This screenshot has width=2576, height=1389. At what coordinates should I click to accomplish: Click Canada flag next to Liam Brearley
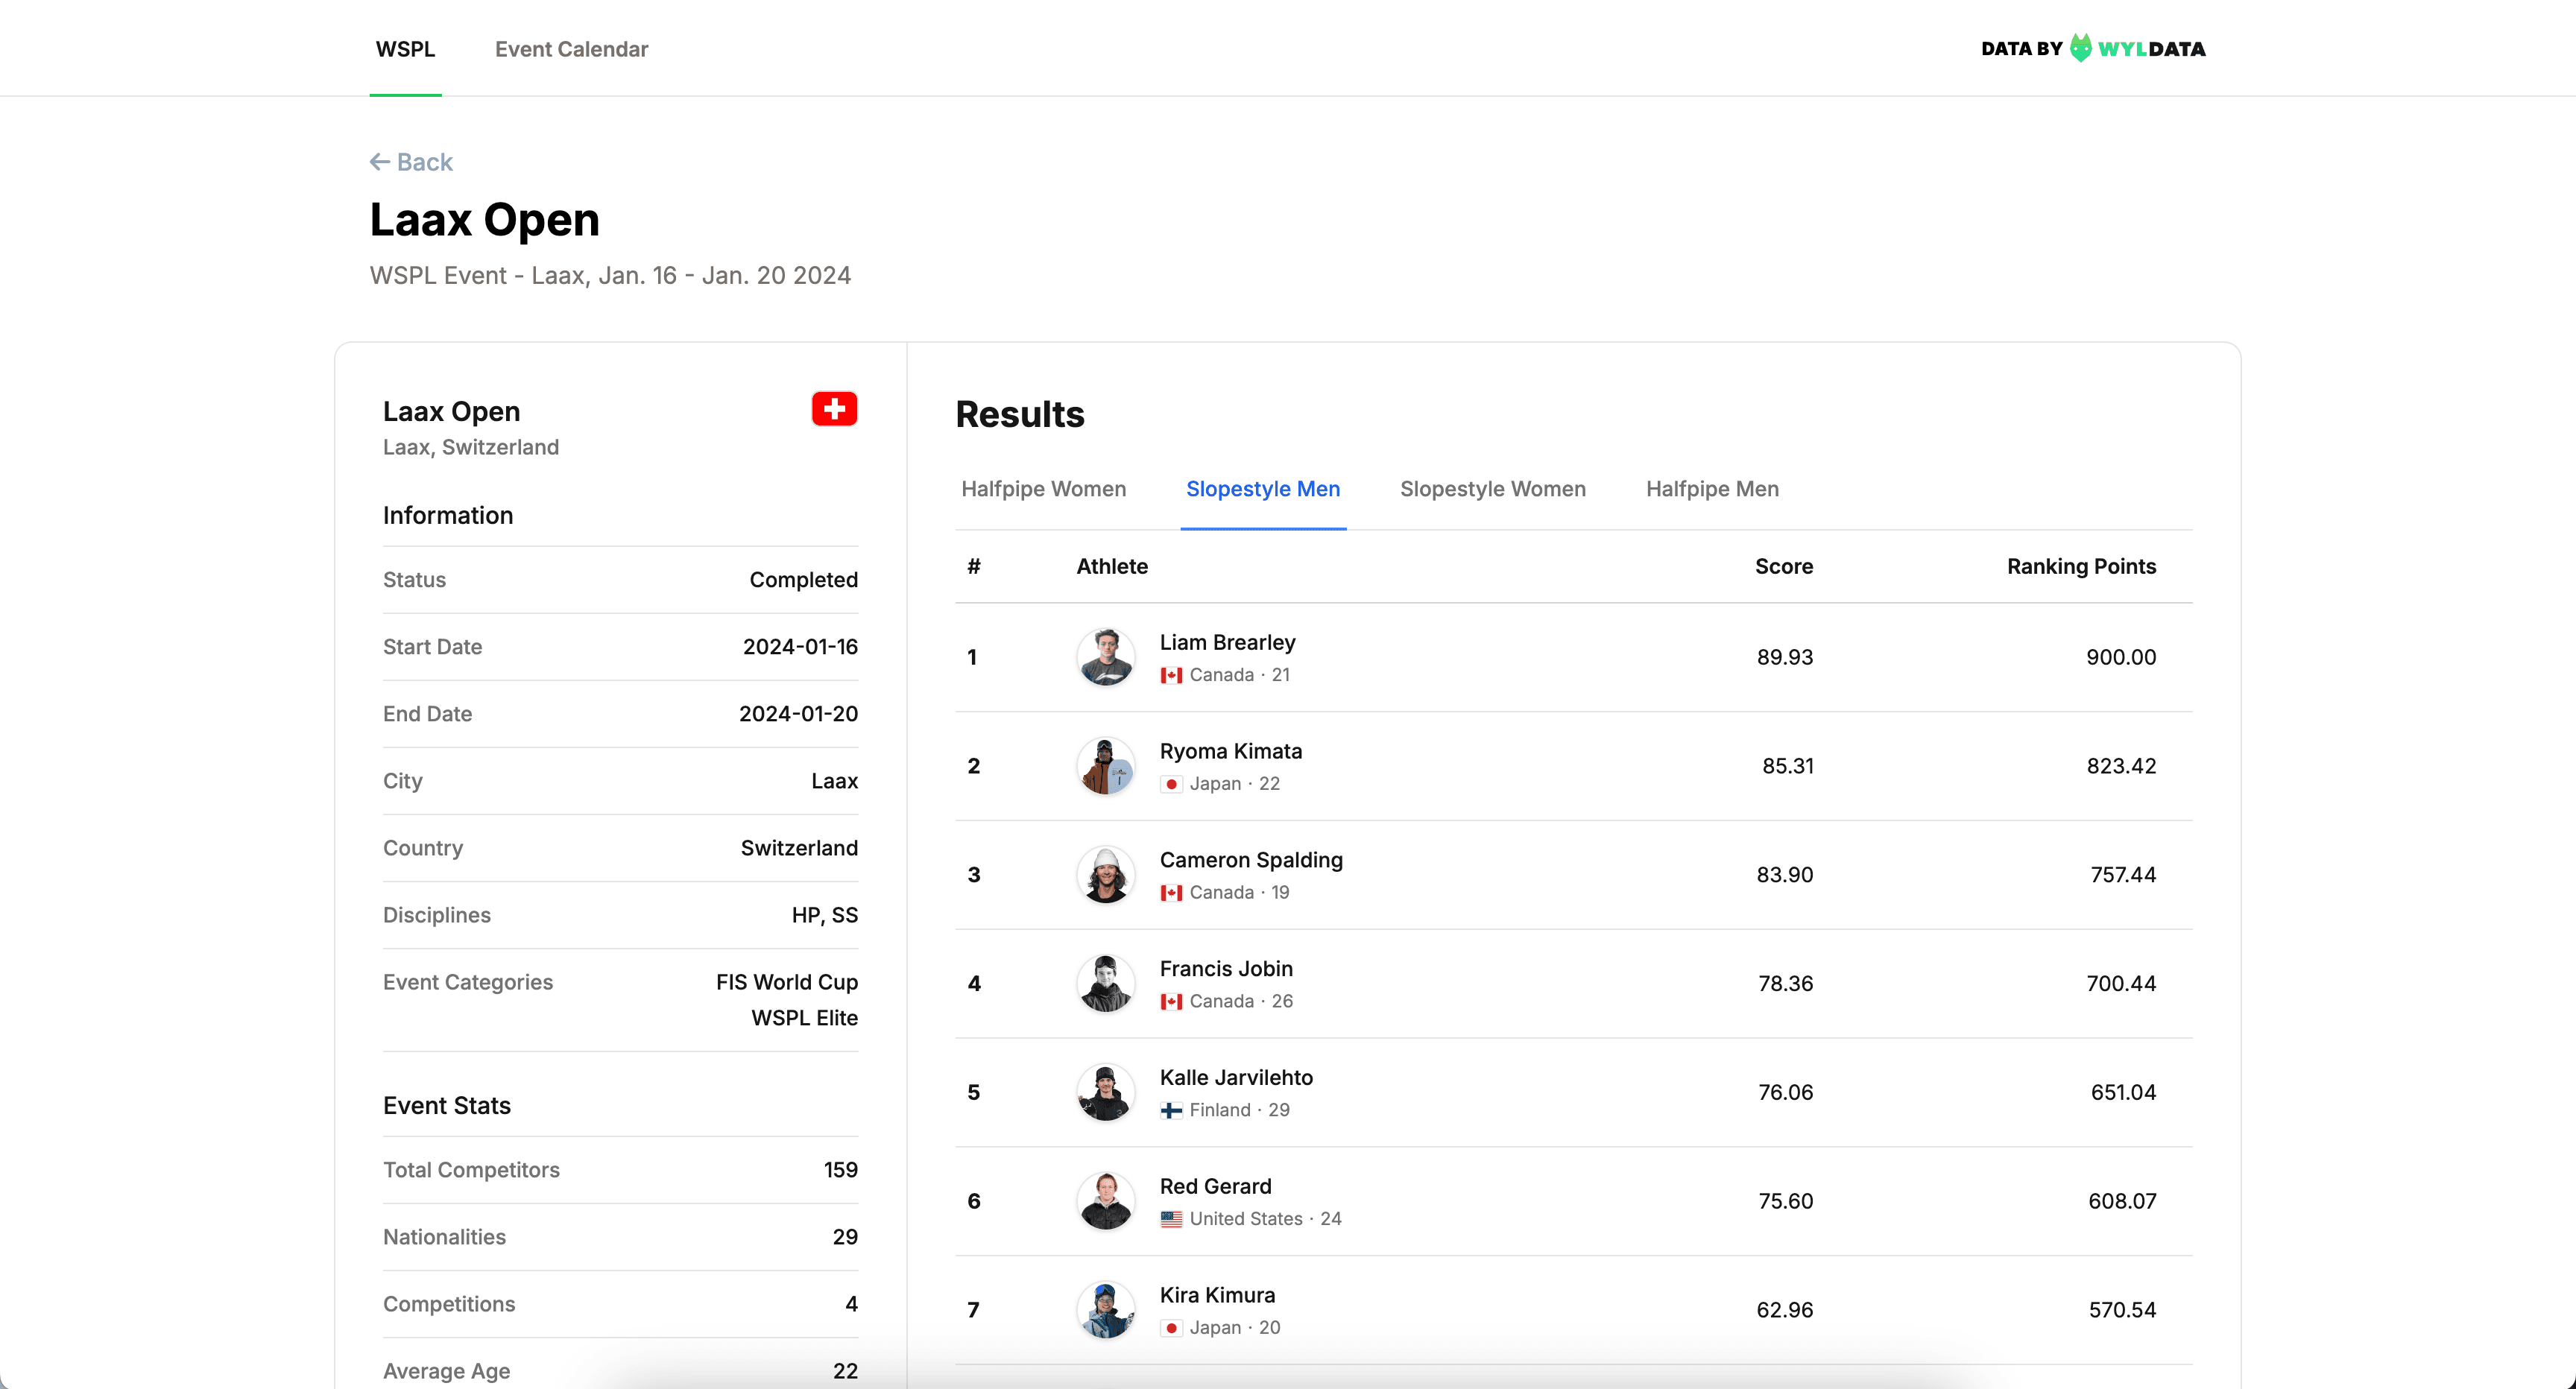click(x=1171, y=675)
